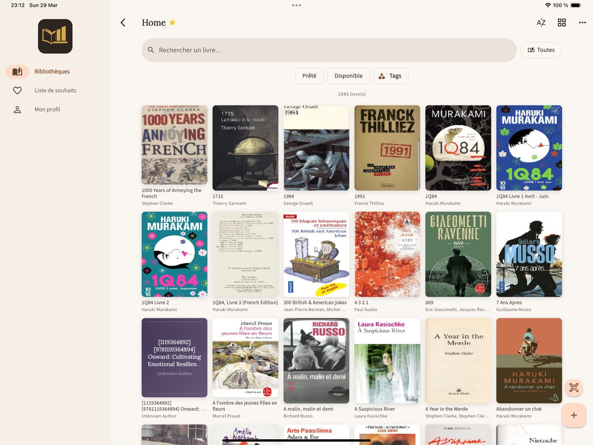
Task: Tap the search magnifier icon
Action: pyautogui.click(x=151, y=50)
